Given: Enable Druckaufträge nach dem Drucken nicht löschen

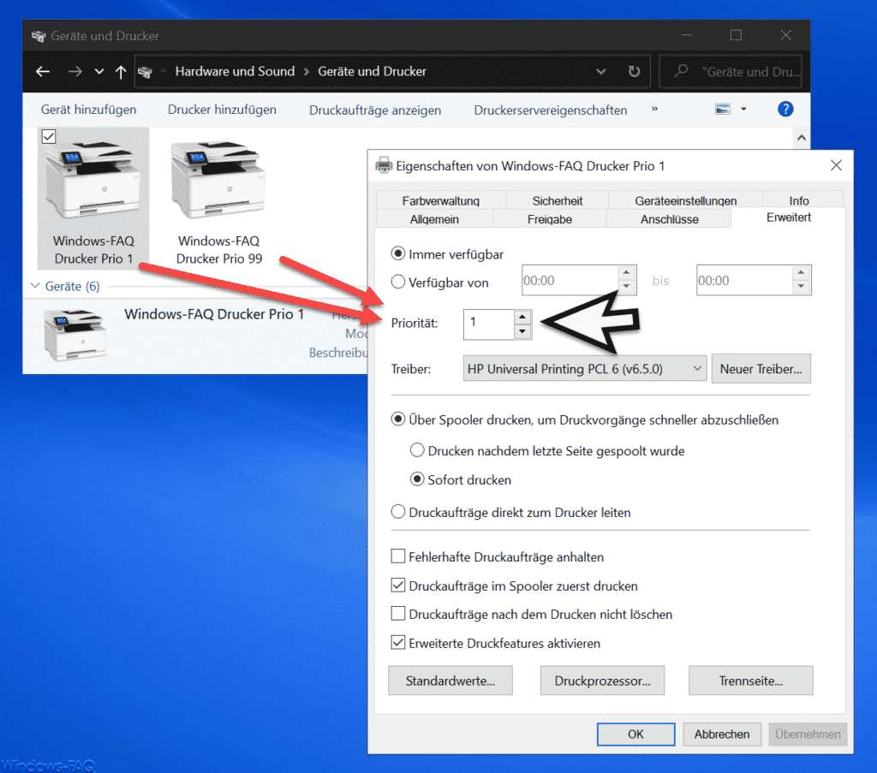Looking at the screenshot, I should [x=397, y=614].
